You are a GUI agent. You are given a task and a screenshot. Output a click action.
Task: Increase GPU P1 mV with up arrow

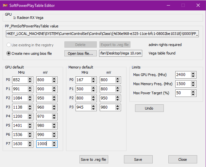click(54, 88)
